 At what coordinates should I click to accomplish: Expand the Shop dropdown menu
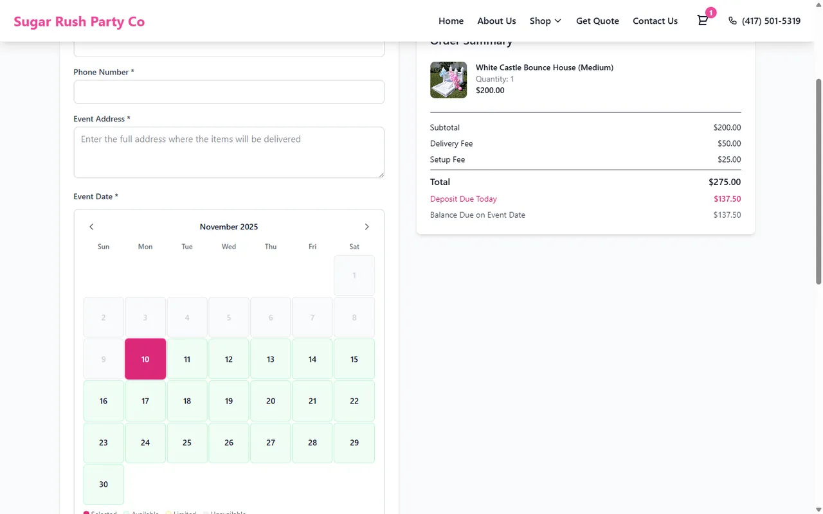click(x=545, y=21)
